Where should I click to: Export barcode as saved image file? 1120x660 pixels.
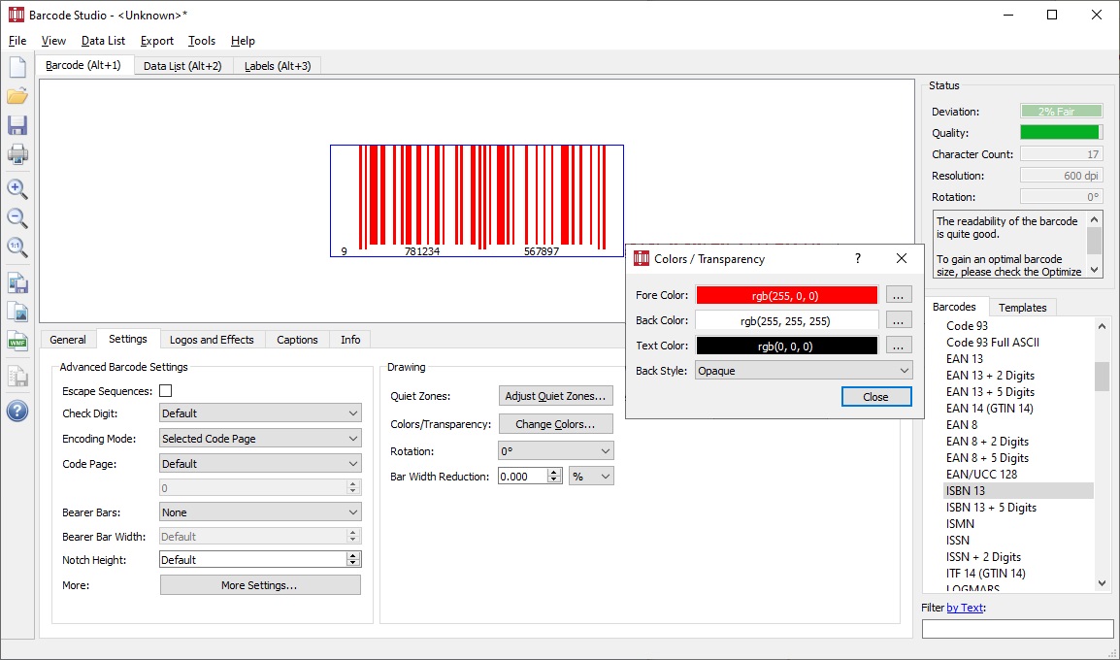pyautogui.click(x=17, y=282)
